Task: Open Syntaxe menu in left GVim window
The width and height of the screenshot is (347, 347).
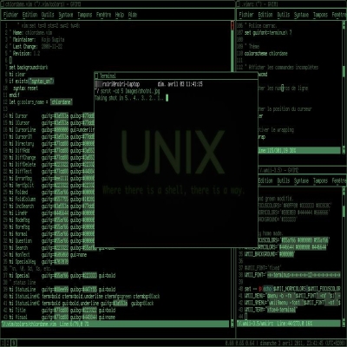Action: click(66, 15)
